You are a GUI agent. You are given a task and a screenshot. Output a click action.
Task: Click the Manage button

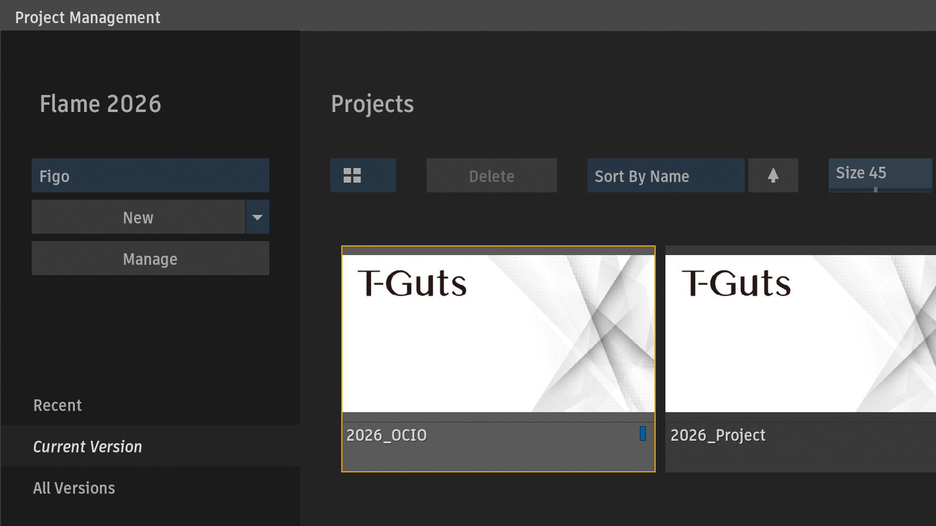[151, 258]
